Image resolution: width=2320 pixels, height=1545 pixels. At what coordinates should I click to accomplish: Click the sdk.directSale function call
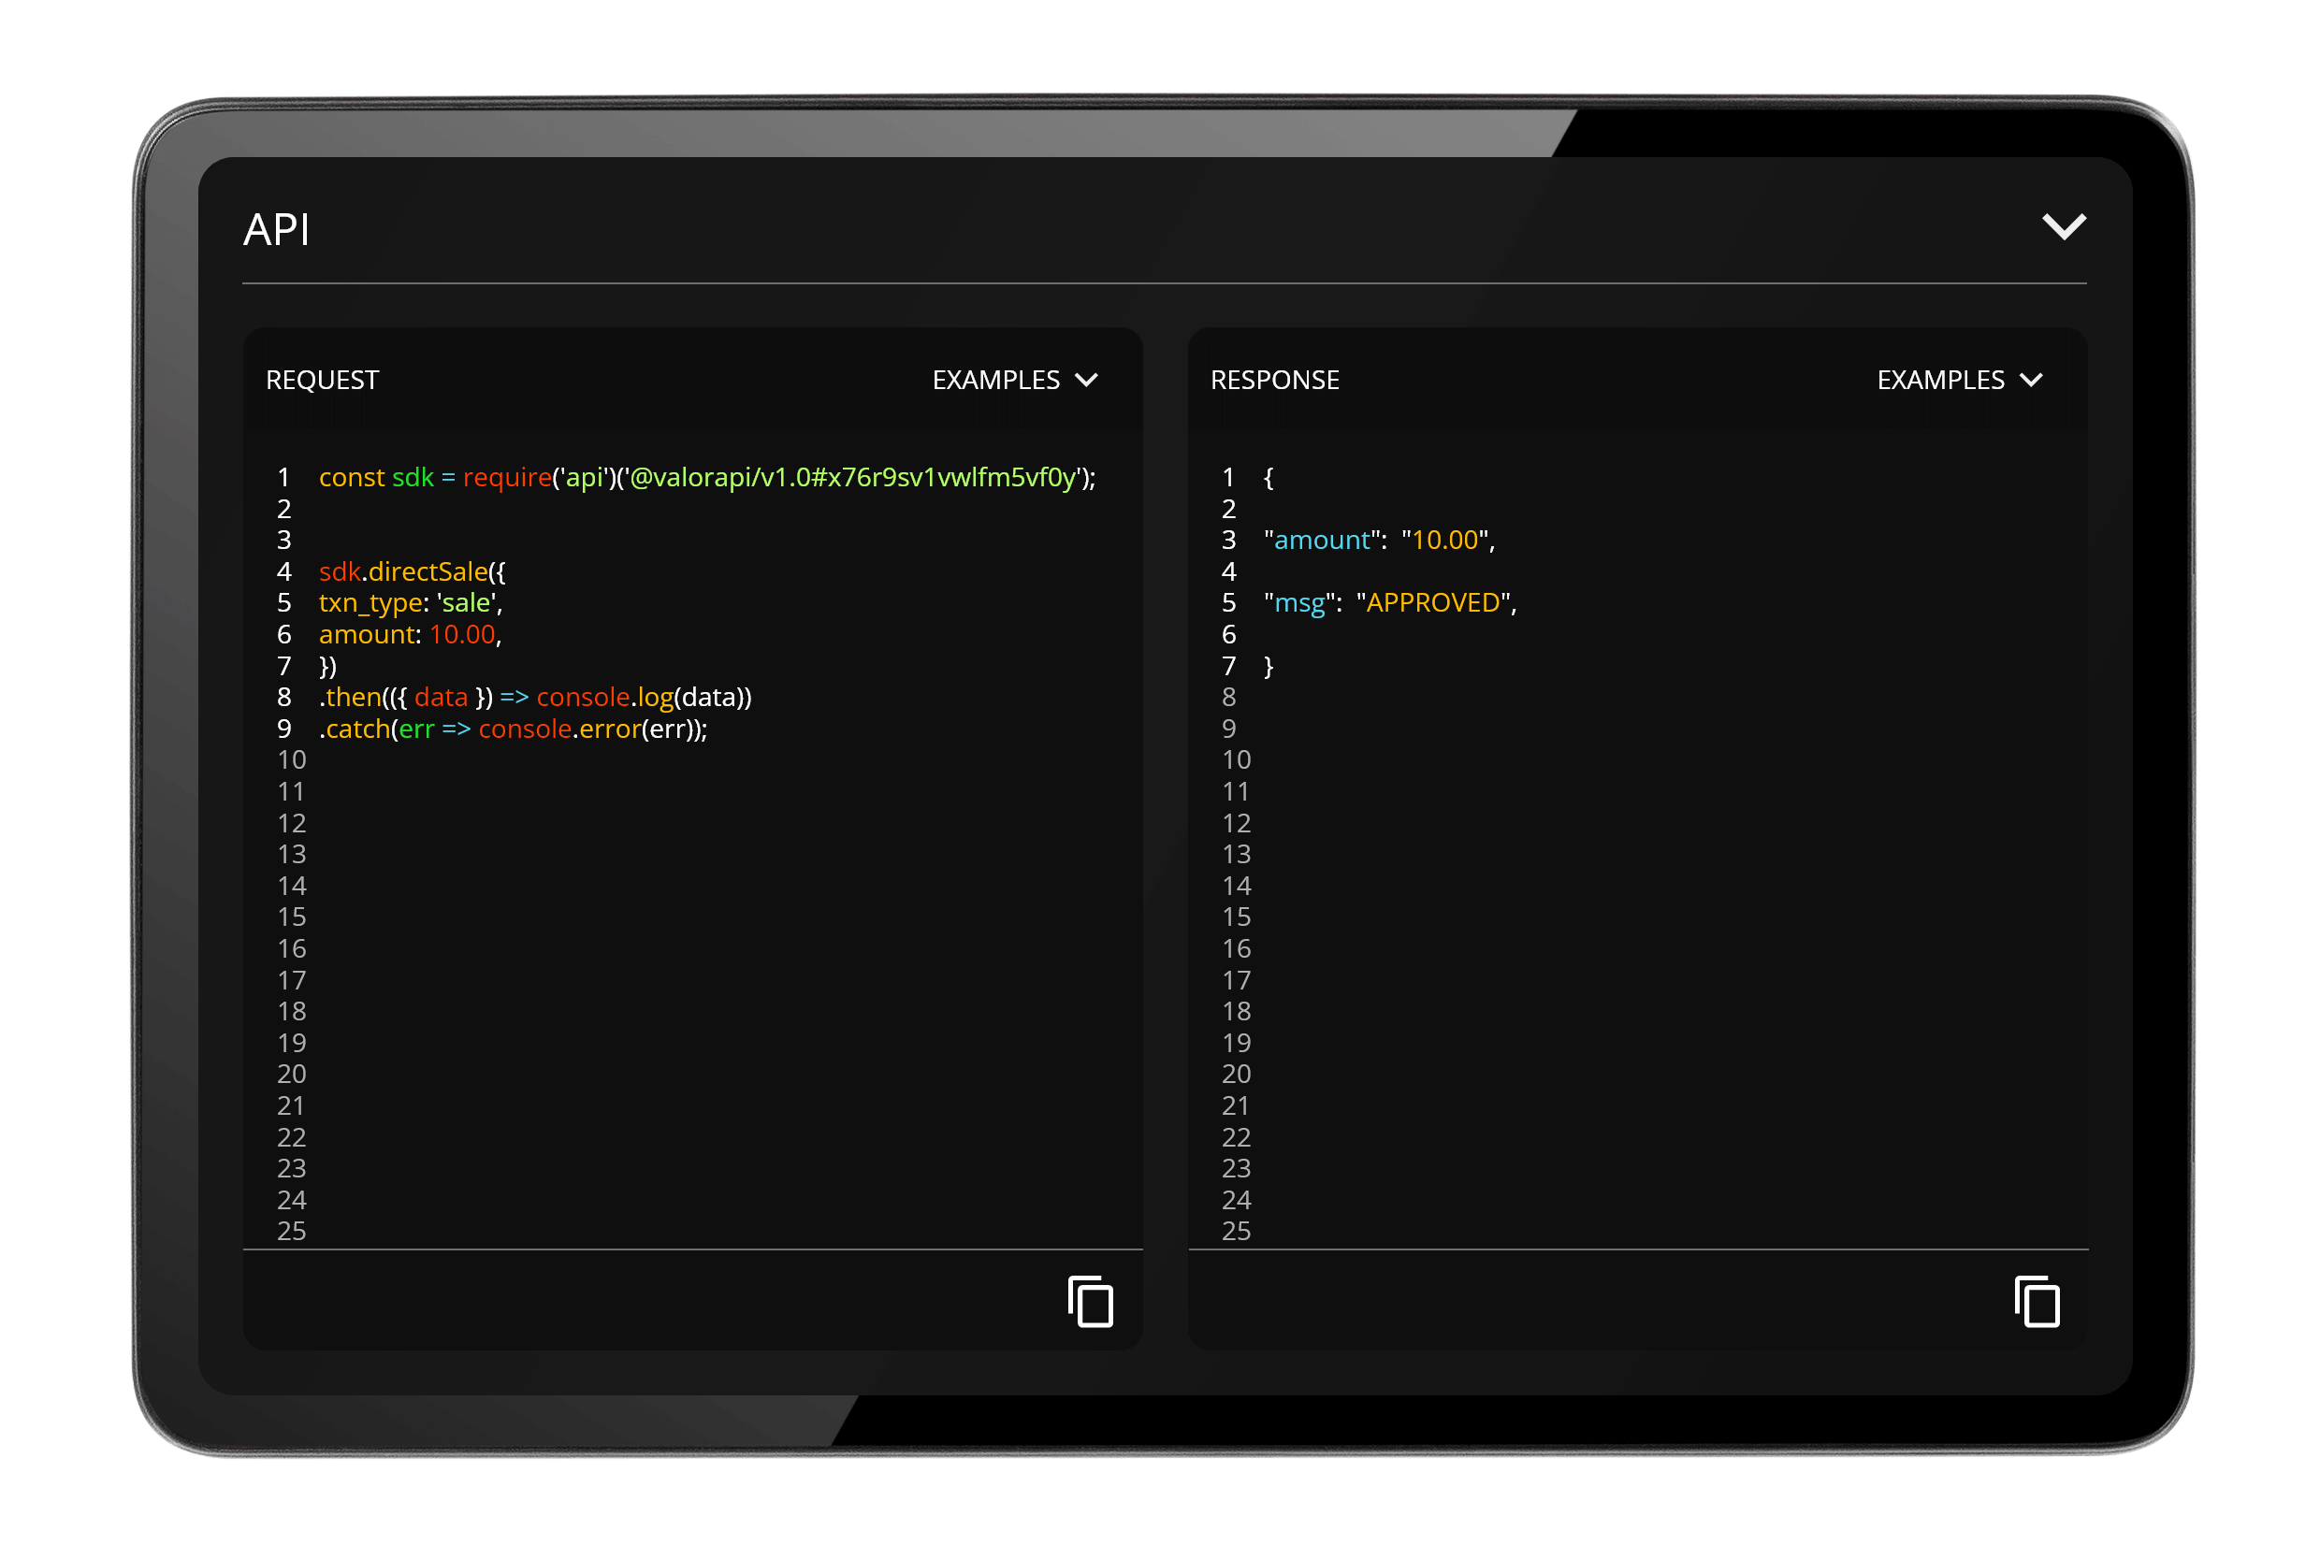pos(408,571)
